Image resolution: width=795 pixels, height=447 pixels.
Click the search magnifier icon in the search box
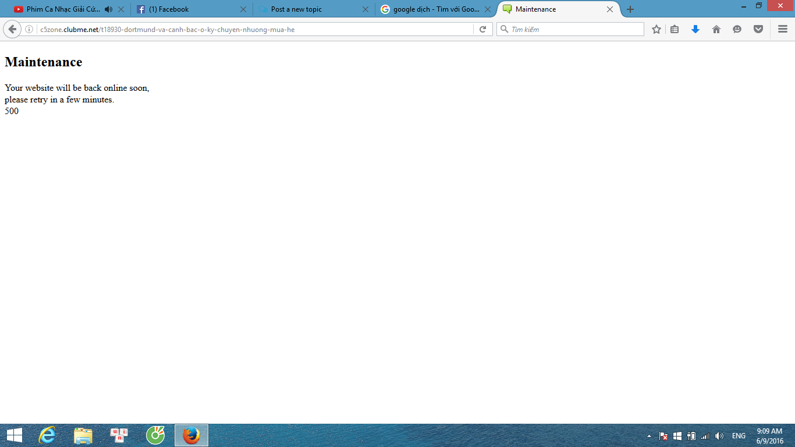[x=504, y=29]
